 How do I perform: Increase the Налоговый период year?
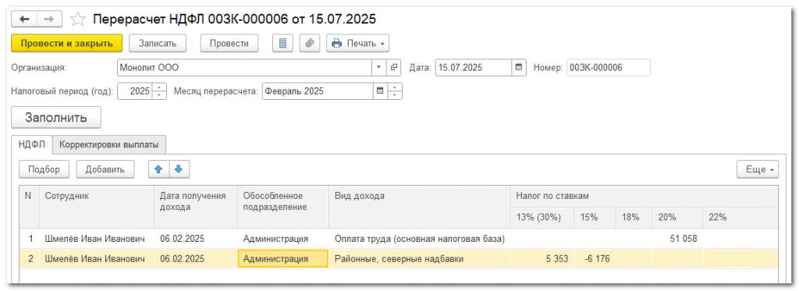159,87
